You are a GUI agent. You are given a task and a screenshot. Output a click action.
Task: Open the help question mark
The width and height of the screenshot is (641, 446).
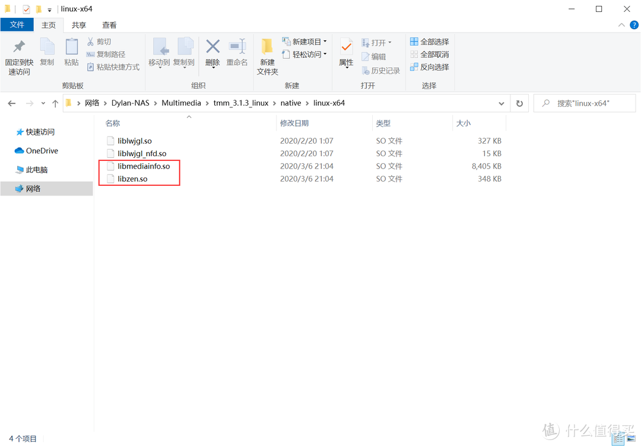click(x=634, y=25)
